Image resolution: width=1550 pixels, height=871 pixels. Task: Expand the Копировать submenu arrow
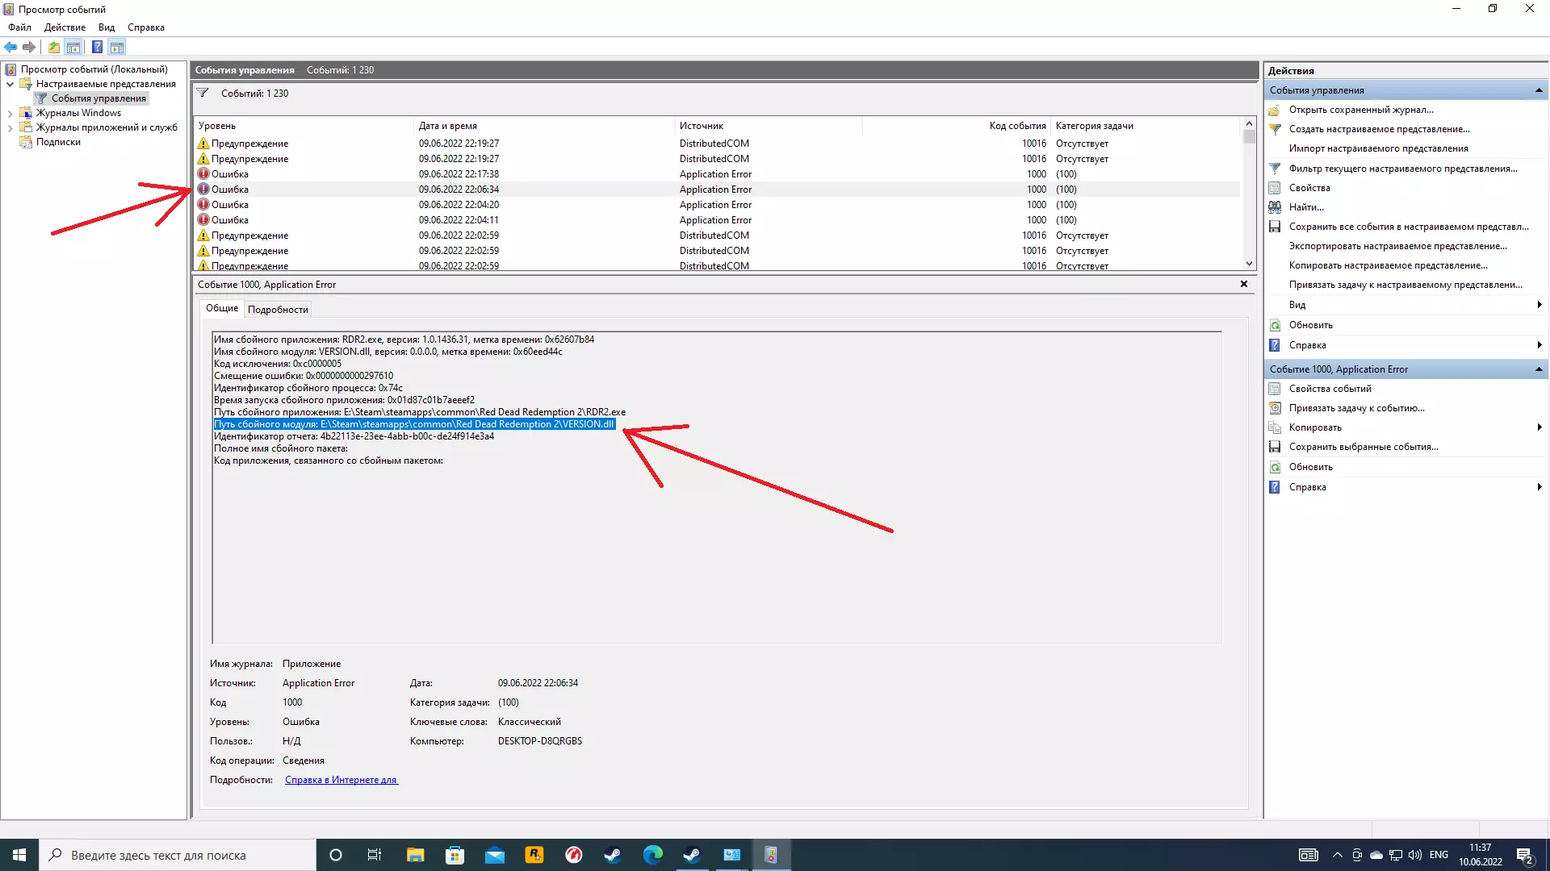click(x=1539, y=427)
